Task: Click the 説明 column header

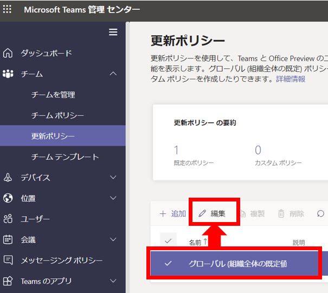Action: 299,243
